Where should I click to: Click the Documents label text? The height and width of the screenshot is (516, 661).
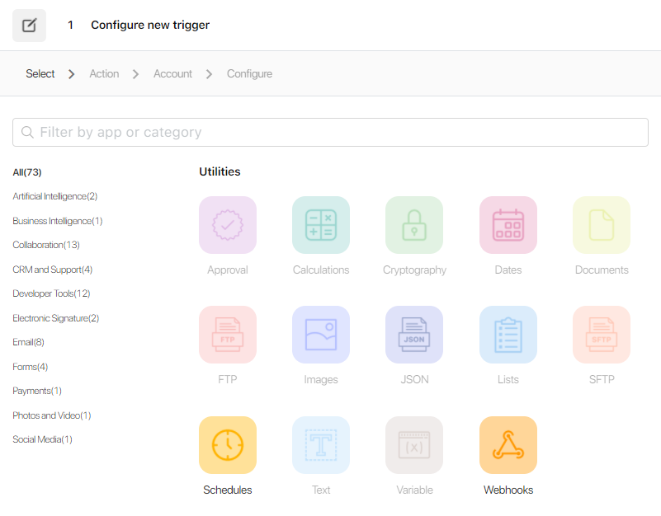point(602,270)
